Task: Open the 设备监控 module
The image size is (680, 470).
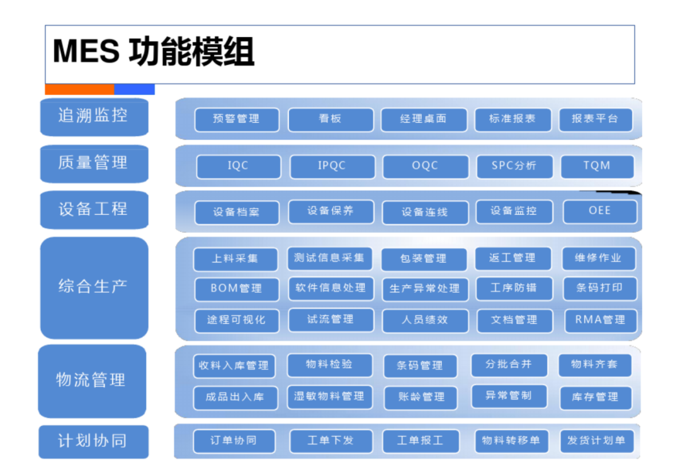Action: (x=514, y=211)
